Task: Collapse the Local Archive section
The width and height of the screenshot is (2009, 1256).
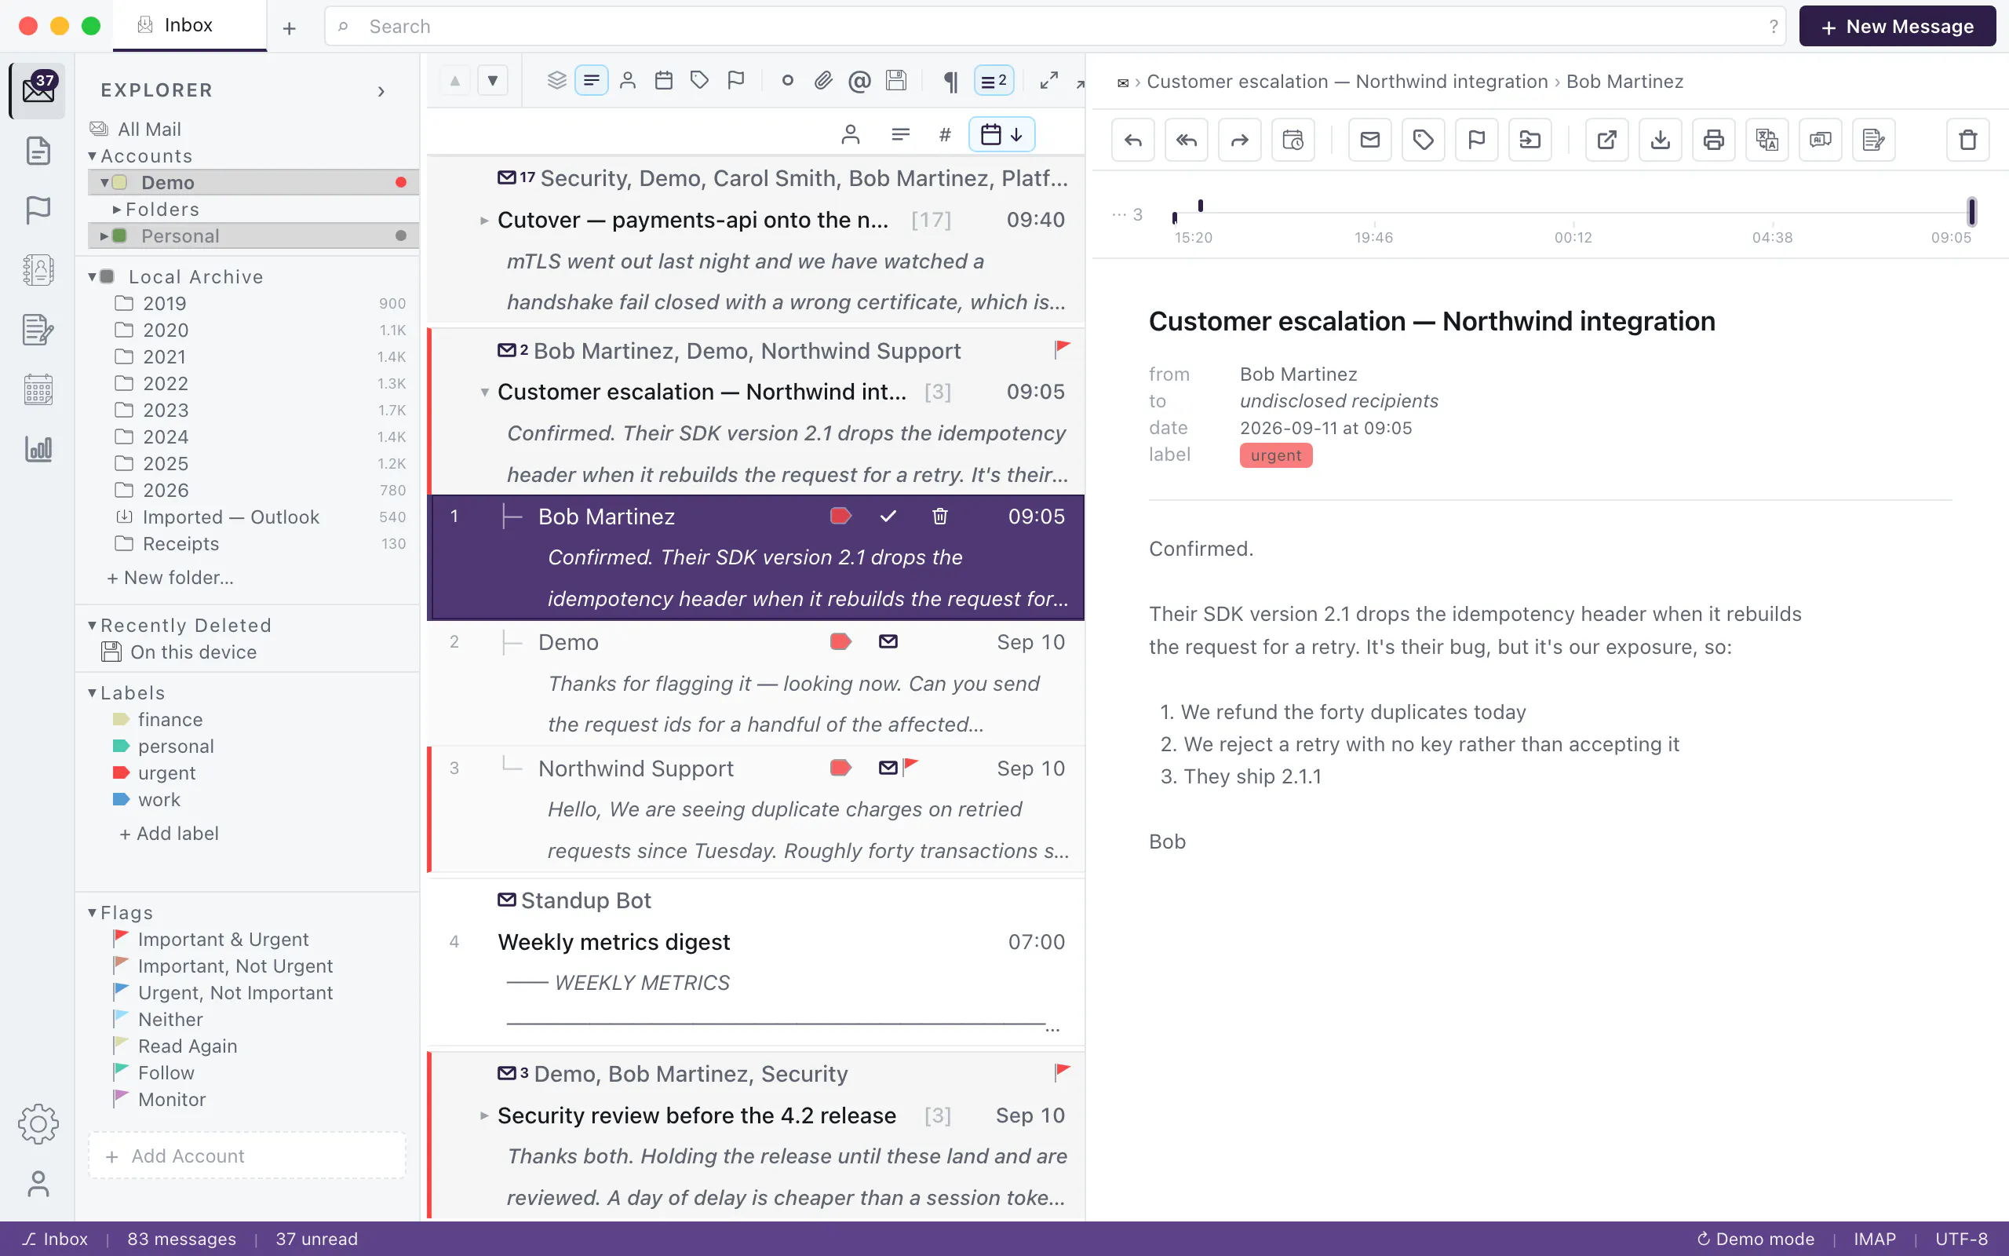Action: (x=92, y=276)
